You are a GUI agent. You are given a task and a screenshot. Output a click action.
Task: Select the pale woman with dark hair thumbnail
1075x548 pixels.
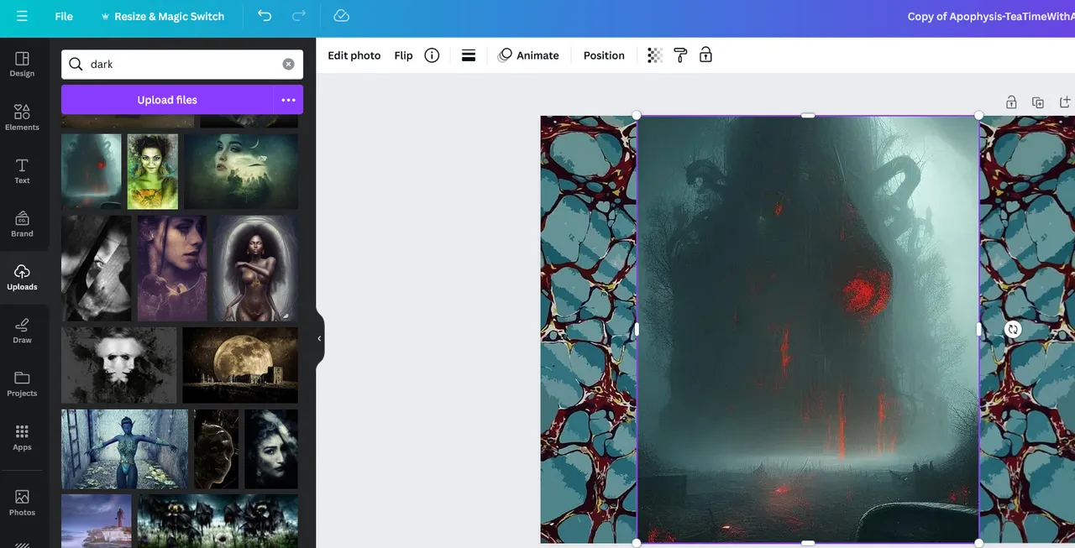tap(271, 449)
